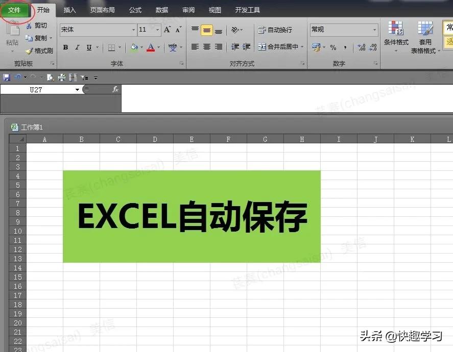
Task: Click the 格式刷 format painter
Action: tap(39, 51)
